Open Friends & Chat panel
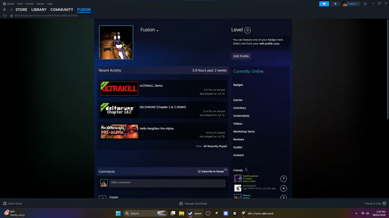The image size is (389, 218). point(375,204)
